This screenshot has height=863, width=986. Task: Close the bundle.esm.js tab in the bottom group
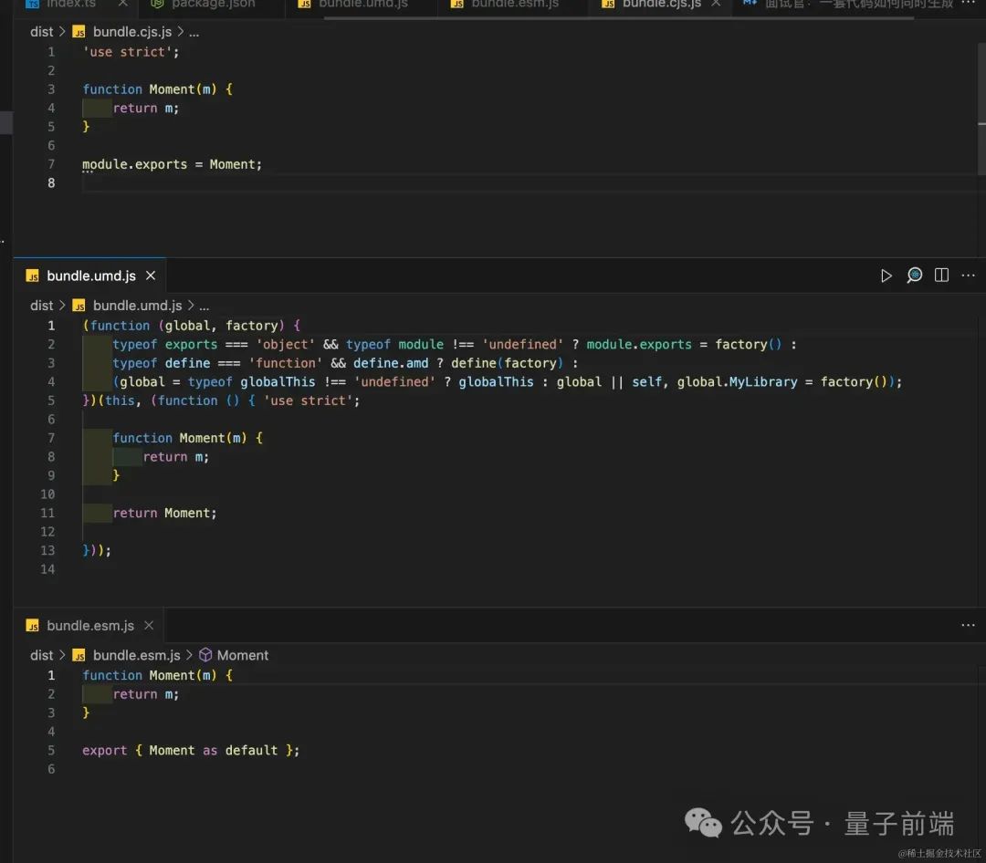pos(149,626)
